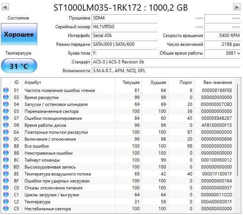Click the Худшее column header
Screen dimensions: 243x215
[155, 82]
